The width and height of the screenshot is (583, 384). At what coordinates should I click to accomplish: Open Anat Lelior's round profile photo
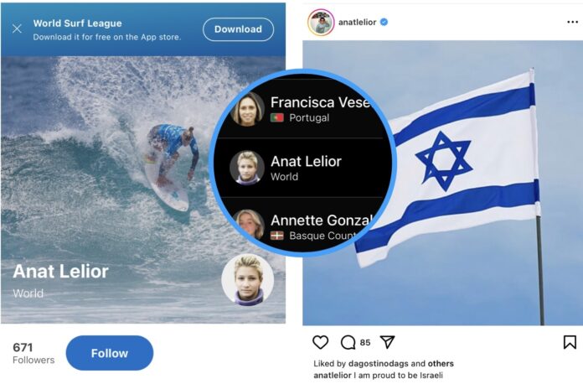[248, 280]
